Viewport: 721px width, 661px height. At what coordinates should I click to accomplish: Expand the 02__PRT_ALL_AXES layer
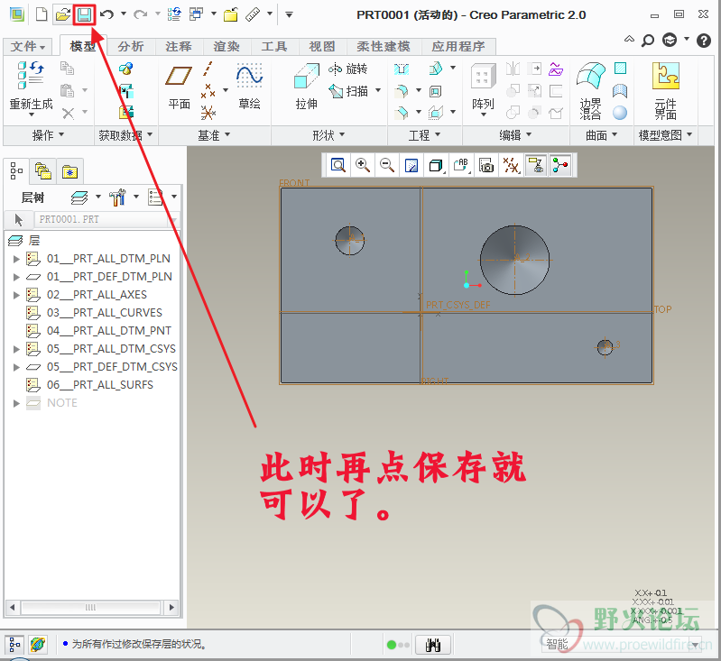pyautogui.click(x=16, y=295)
